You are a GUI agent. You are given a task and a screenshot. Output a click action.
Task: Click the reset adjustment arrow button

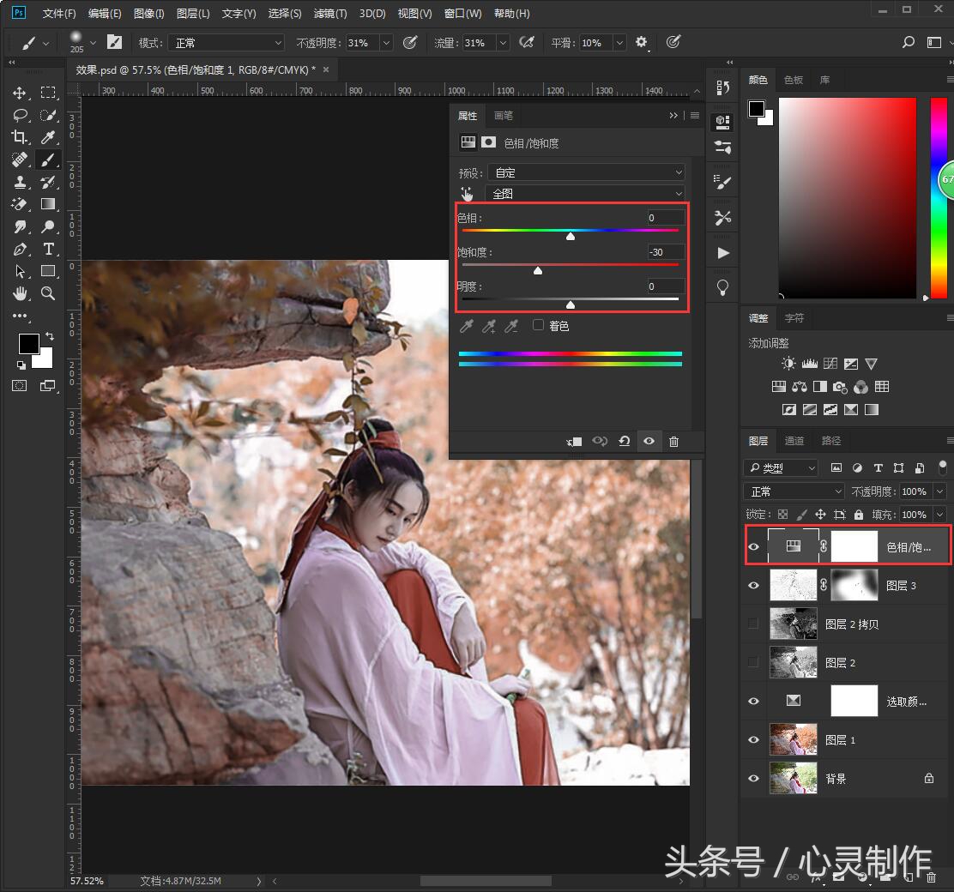[x=624, y=441]
